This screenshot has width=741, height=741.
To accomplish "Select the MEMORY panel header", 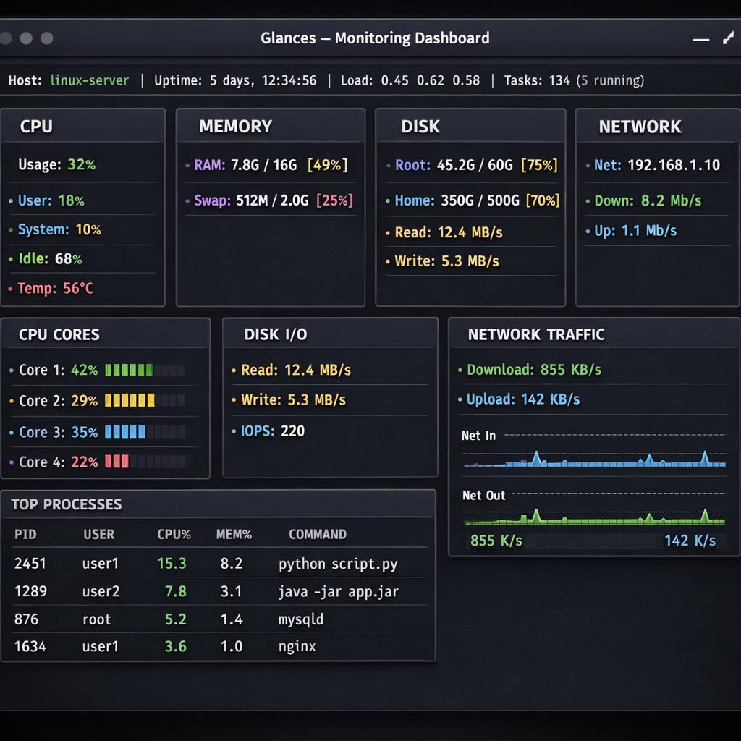I will pos(236,126).
